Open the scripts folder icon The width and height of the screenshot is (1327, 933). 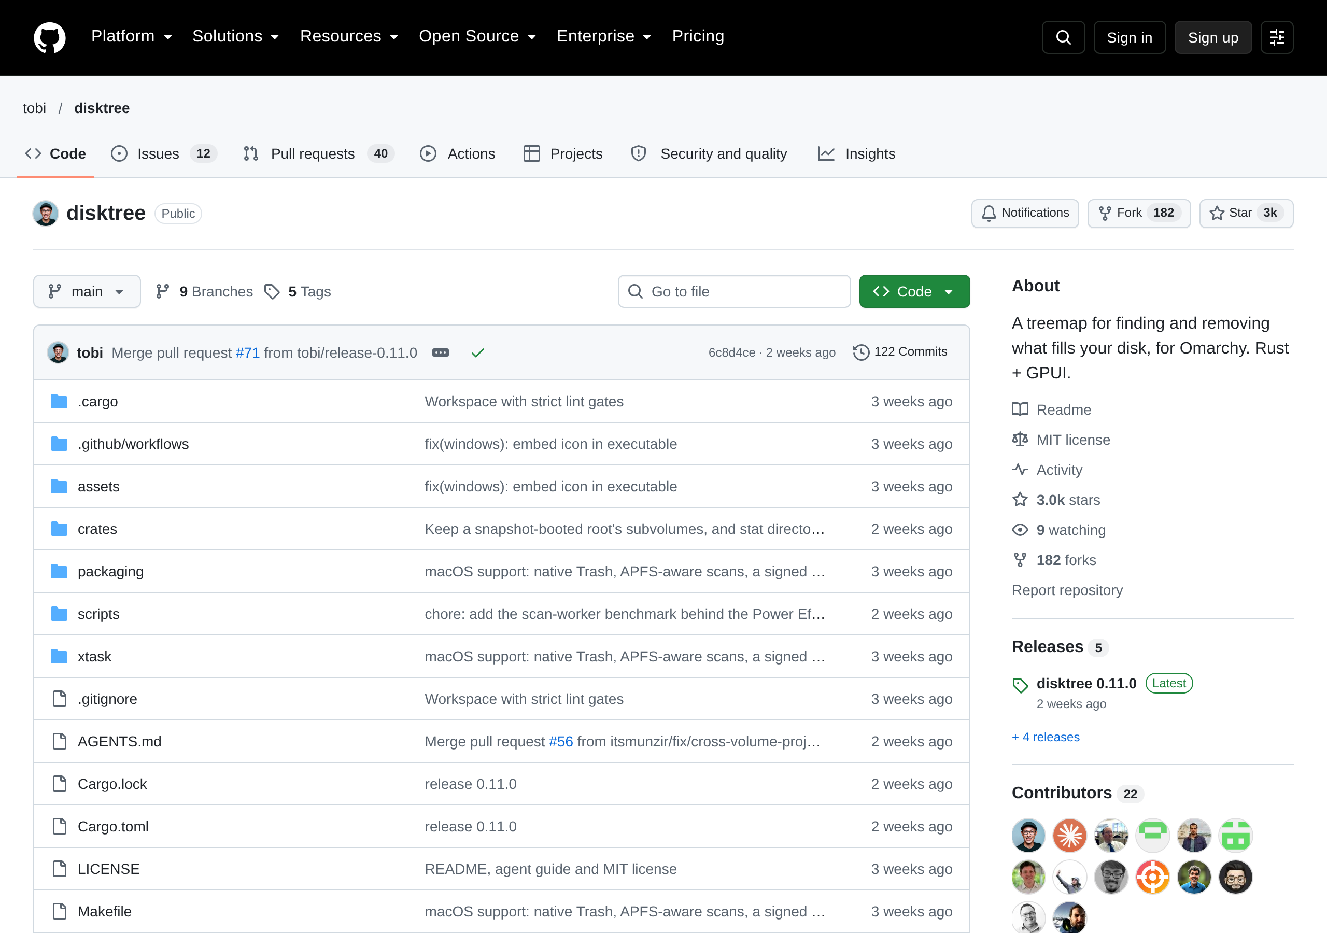pyautogui.click(x=59, y=614)
